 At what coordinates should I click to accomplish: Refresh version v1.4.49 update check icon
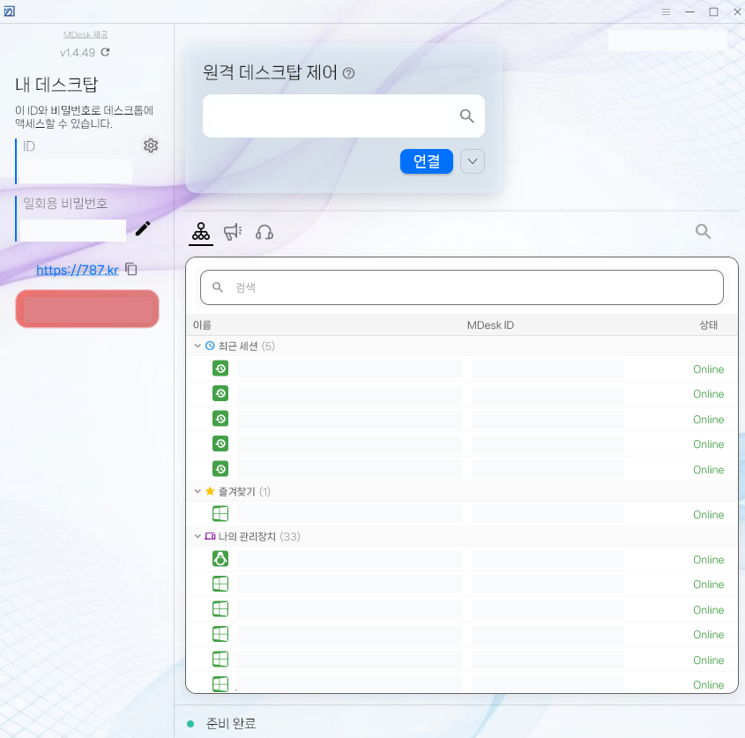click(x=105, y=52)
